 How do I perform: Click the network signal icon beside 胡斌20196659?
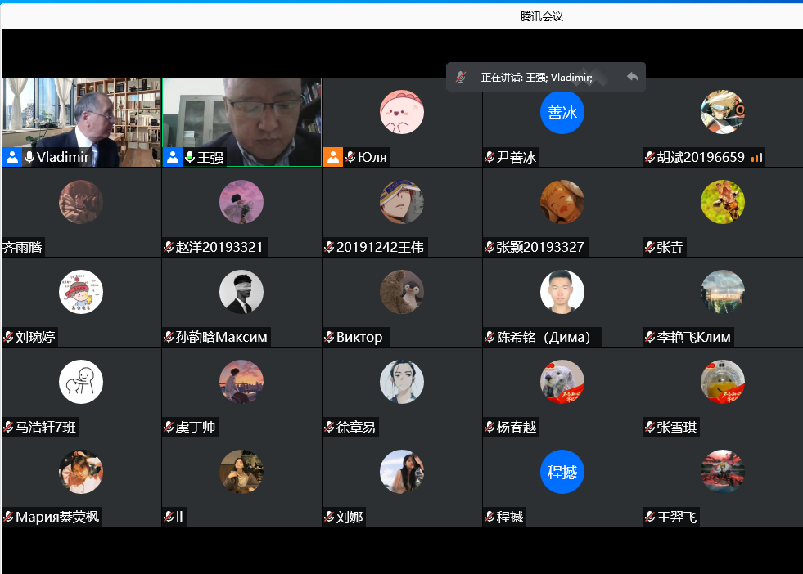click(x=756, y=157)
